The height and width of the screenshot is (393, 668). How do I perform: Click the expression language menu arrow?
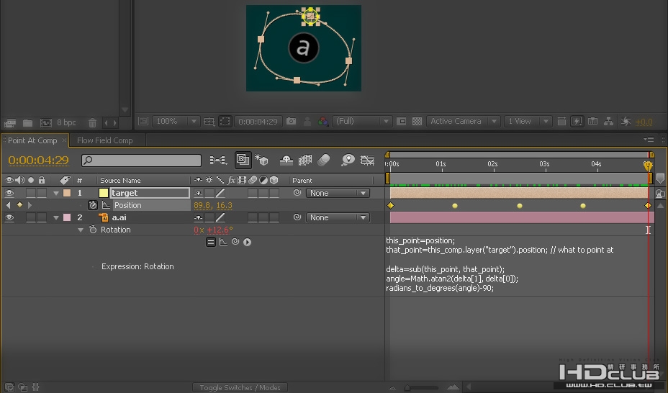point(247,242)
